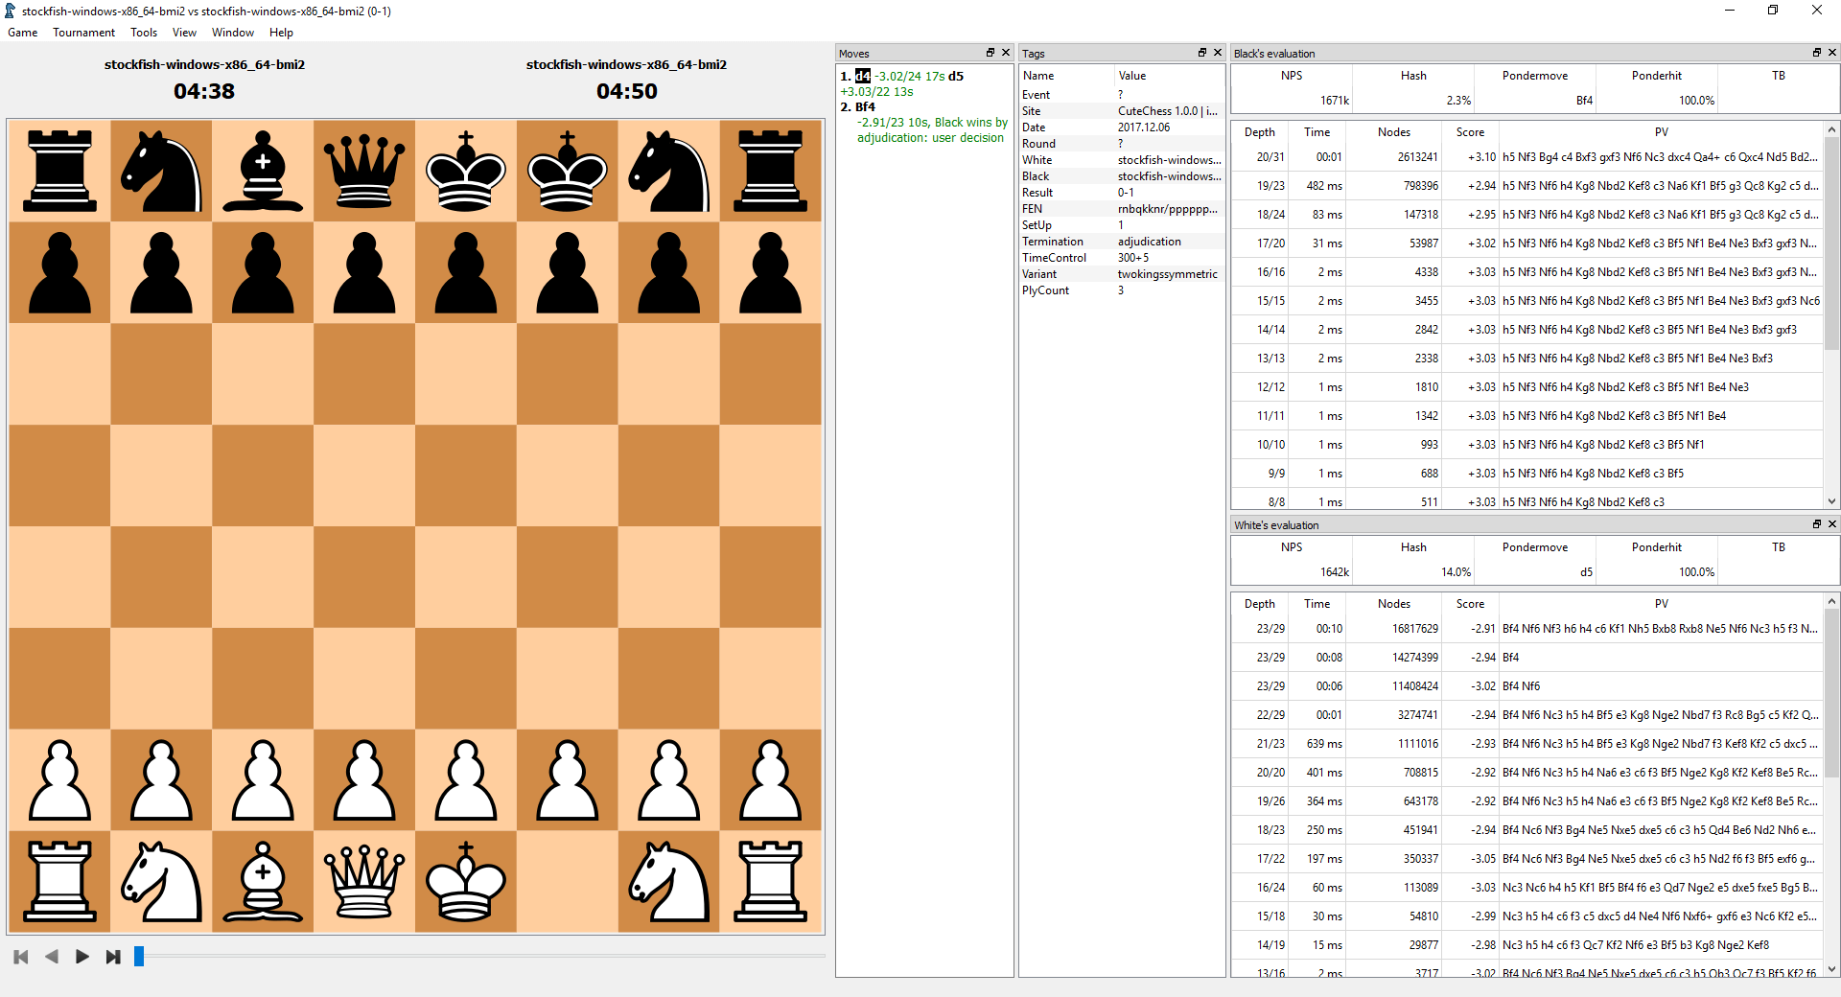
Task: Select the black pawn on d7
Action: [364, 272]
